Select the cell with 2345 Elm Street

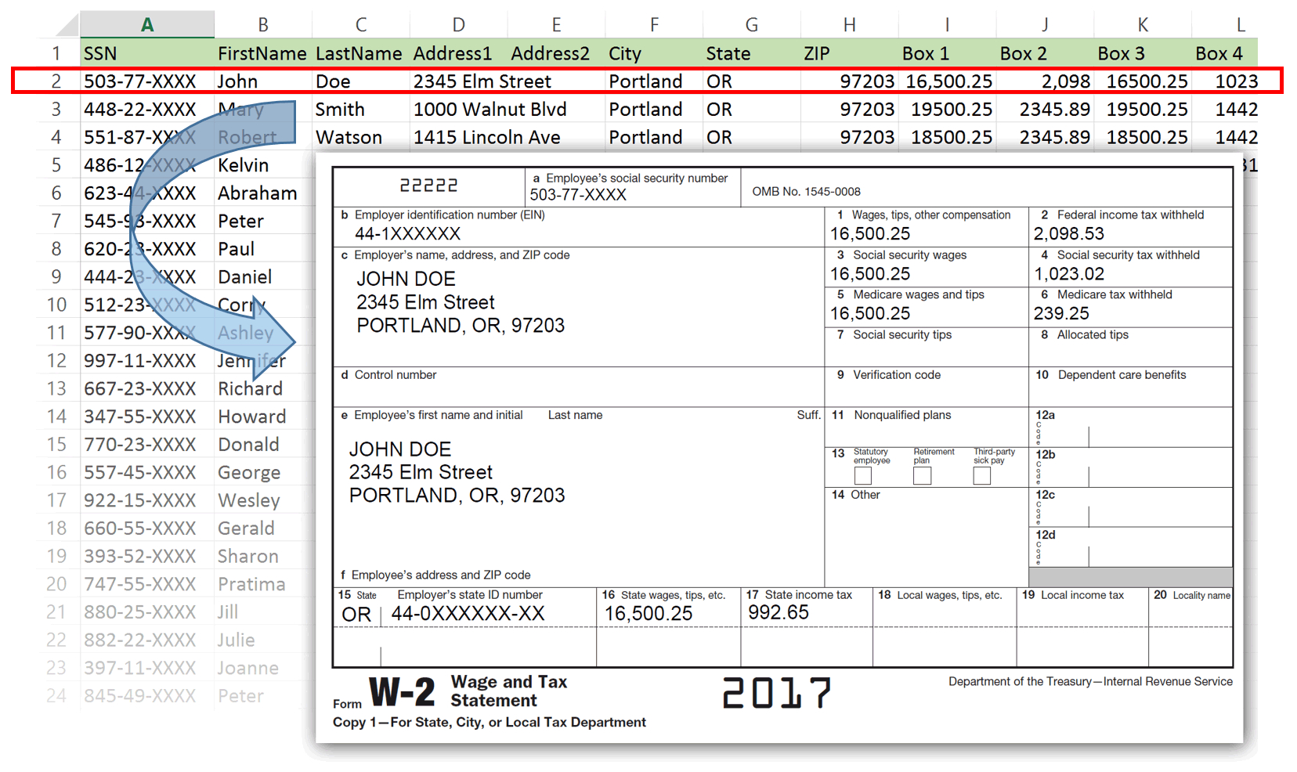458,81
